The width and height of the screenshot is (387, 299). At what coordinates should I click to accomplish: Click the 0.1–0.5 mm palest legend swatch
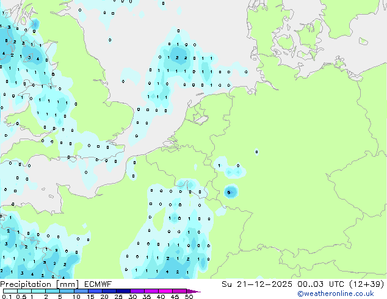[x=10, y=291]
